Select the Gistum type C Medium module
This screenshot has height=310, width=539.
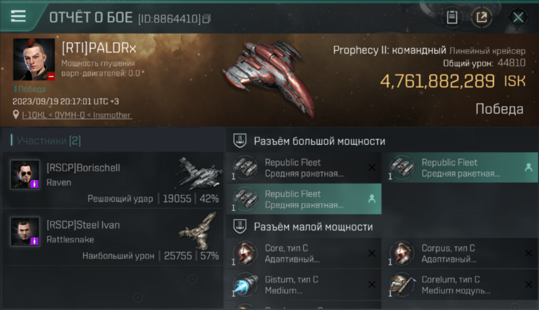click(303, 285)
